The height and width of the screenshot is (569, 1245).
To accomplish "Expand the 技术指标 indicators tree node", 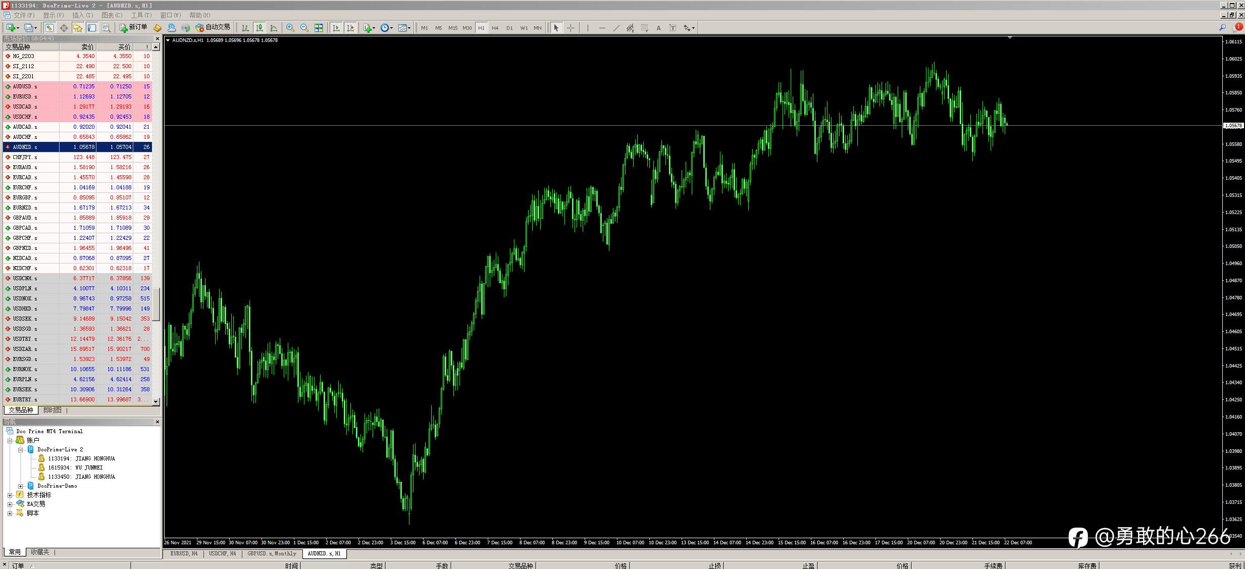I will (10, 495).
